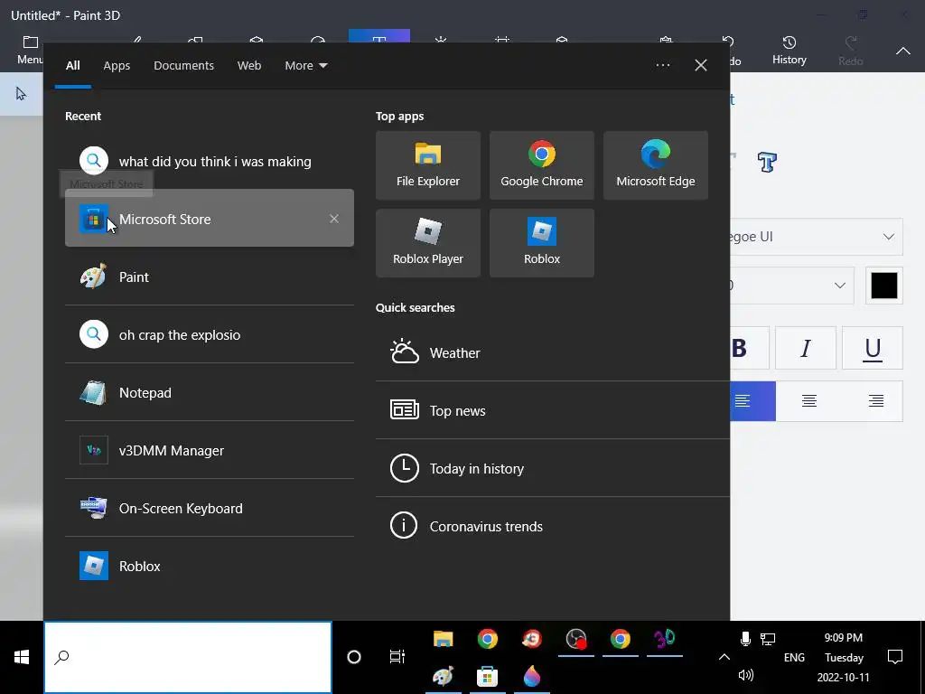925x694 pixels.
Task: Open the Paint 3D Menu button
Action: (x=30, y=51)
